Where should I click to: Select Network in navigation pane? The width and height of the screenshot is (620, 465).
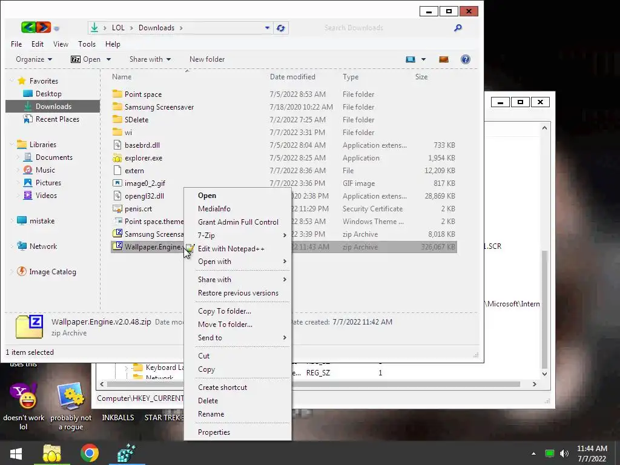(43, 246)
